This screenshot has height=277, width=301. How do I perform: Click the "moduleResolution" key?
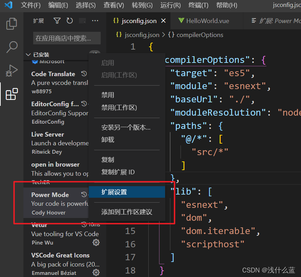point(218,112)
